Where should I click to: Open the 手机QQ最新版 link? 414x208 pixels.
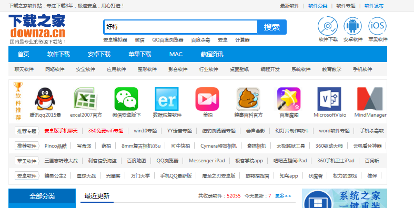(176, 176)
